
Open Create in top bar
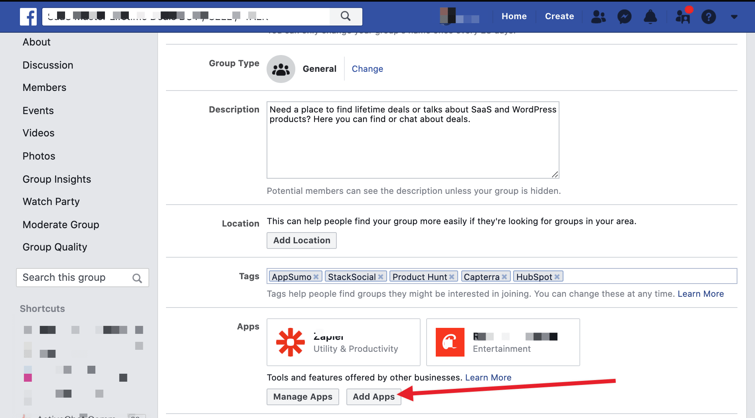click(x=559, y=16)
